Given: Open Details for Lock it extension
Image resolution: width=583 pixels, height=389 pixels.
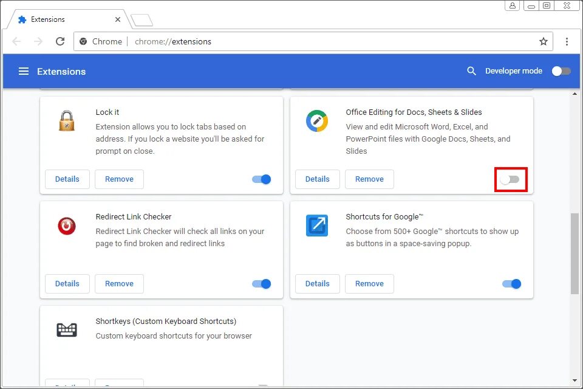Looking at the screenshot, I should pyautogui.click(x=67, y=179).
